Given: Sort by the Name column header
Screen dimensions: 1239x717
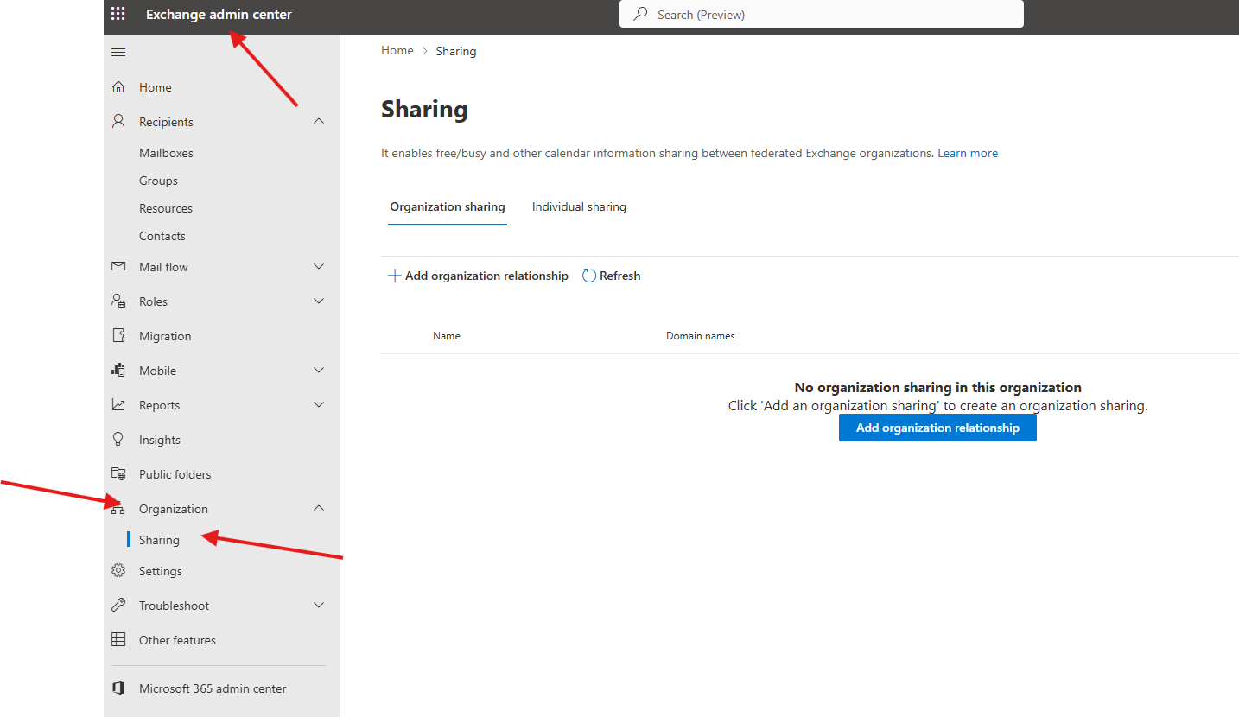Looking at the screenshot, I should [447, 336].
